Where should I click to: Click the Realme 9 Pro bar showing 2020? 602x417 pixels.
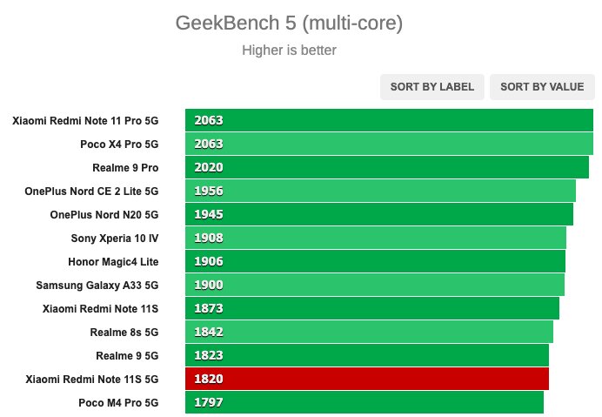pyautogui.click(x=387, y=167)
